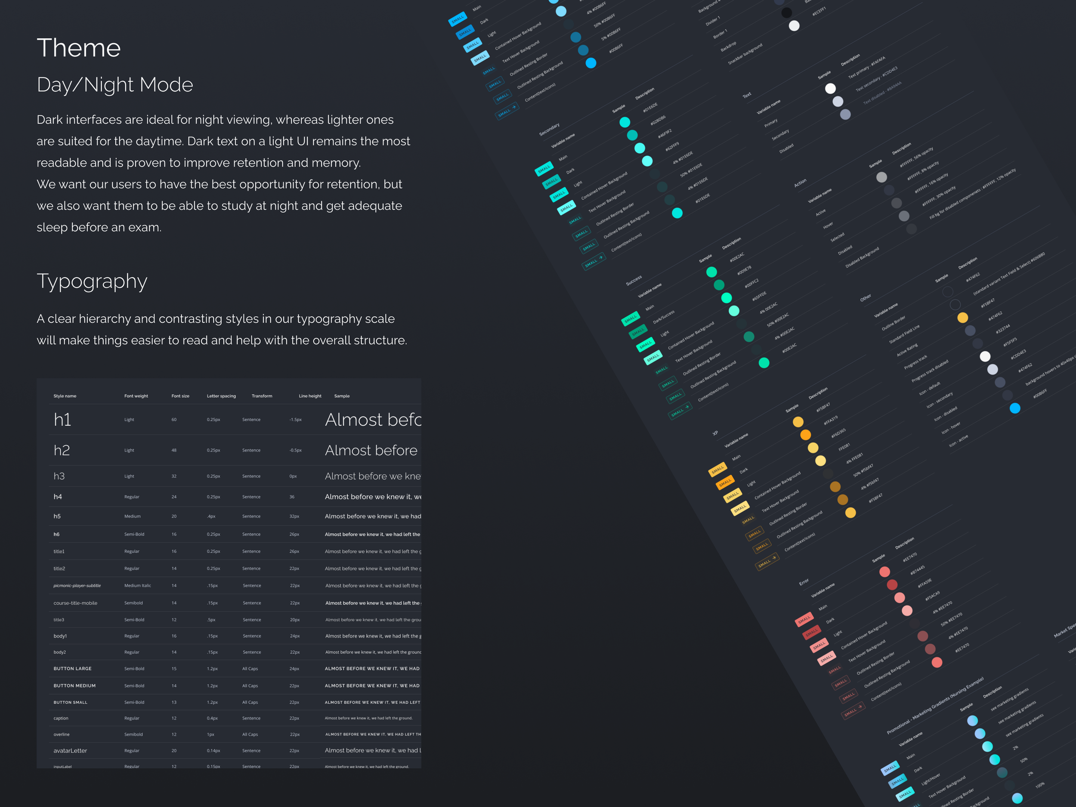This screenshot has height=807, width=1076.
Task: Click the XP Main filled SMALL button
Action: click(x=717, y=470)
